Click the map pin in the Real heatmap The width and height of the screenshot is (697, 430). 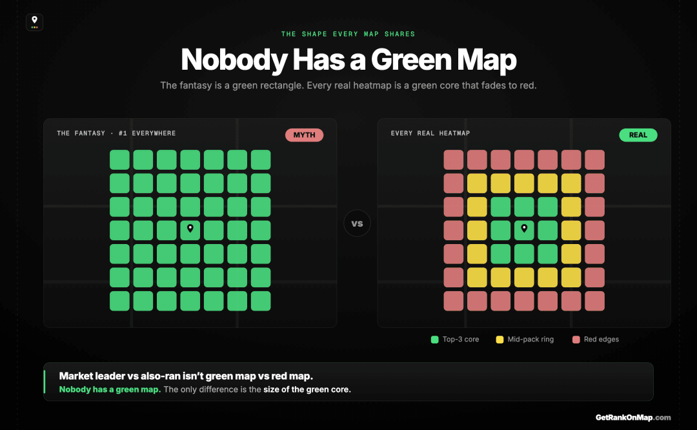[x=524, y=229]
